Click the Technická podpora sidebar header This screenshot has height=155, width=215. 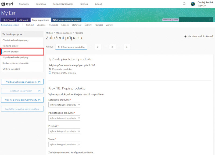[22, 34]
